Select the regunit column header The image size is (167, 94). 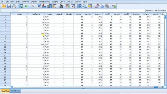pyautogui.click(x=59, y=14)
